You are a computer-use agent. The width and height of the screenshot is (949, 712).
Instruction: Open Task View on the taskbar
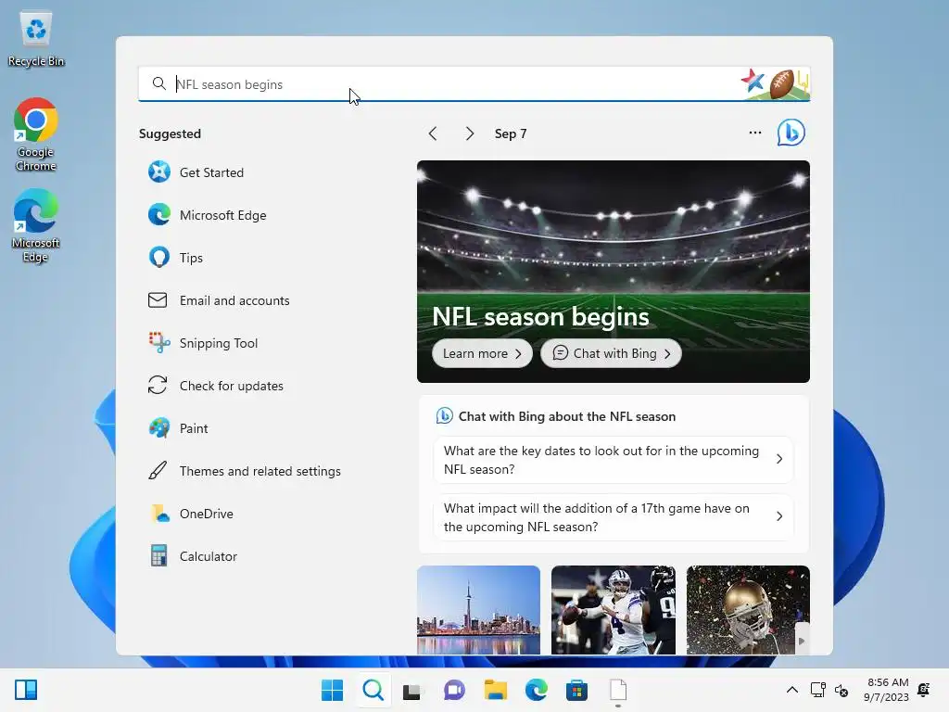tap(412, 690)
